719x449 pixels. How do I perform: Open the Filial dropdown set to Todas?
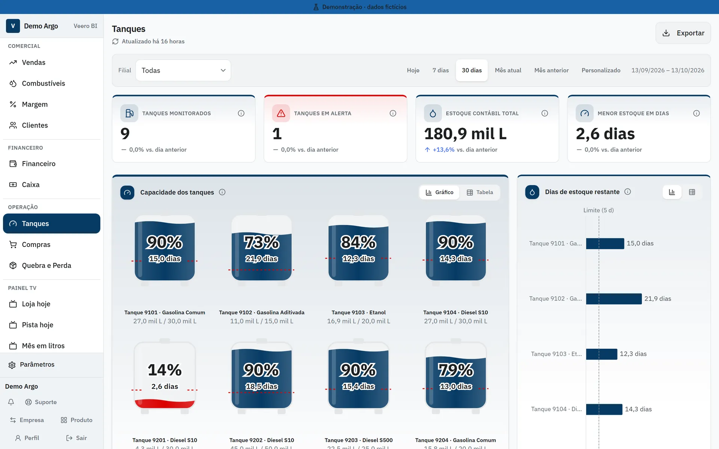click(x=183, y=70)
